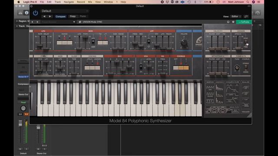The width and height of the screenshot is (278, 156).
Task: Click the Bluetooth icon in menu bar
Action: tap(195, 2)
